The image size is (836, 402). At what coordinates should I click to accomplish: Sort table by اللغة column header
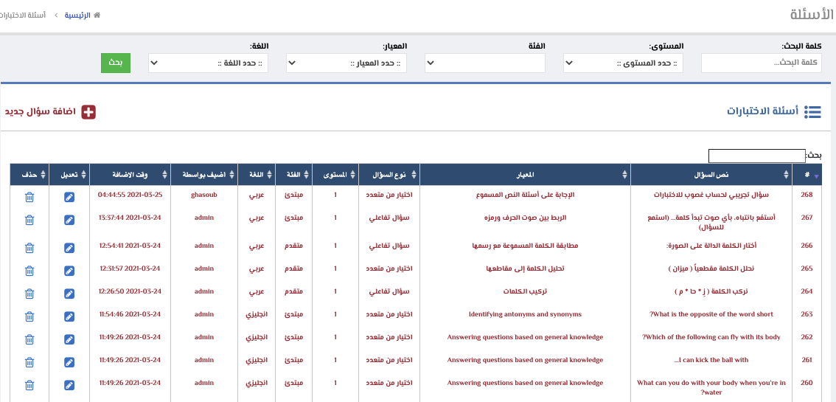257,174
